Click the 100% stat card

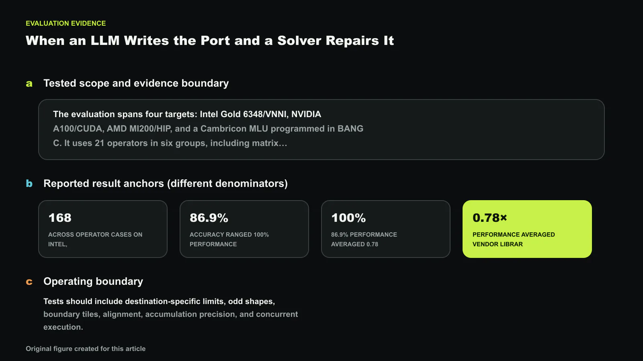386,229
